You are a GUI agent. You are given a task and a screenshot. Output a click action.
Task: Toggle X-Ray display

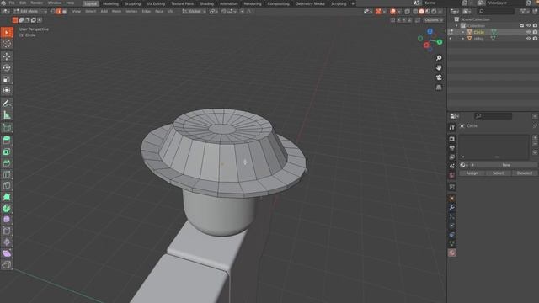pos(408,11)
